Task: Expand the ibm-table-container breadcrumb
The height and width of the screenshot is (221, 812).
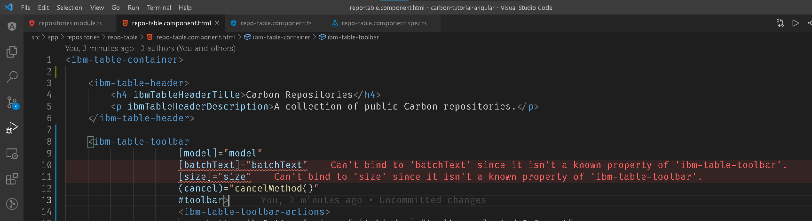Action: pyautogui.click(x=281, y=37)
